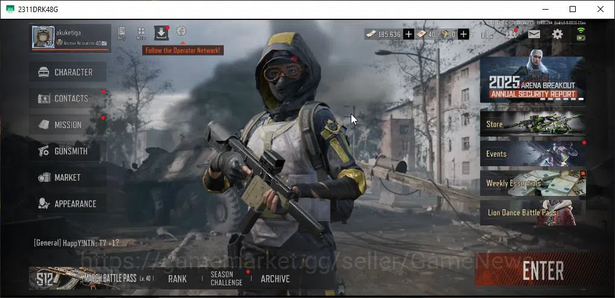The image size is (615, 298).
Task: Open the General chat message line
Action: 76,243
